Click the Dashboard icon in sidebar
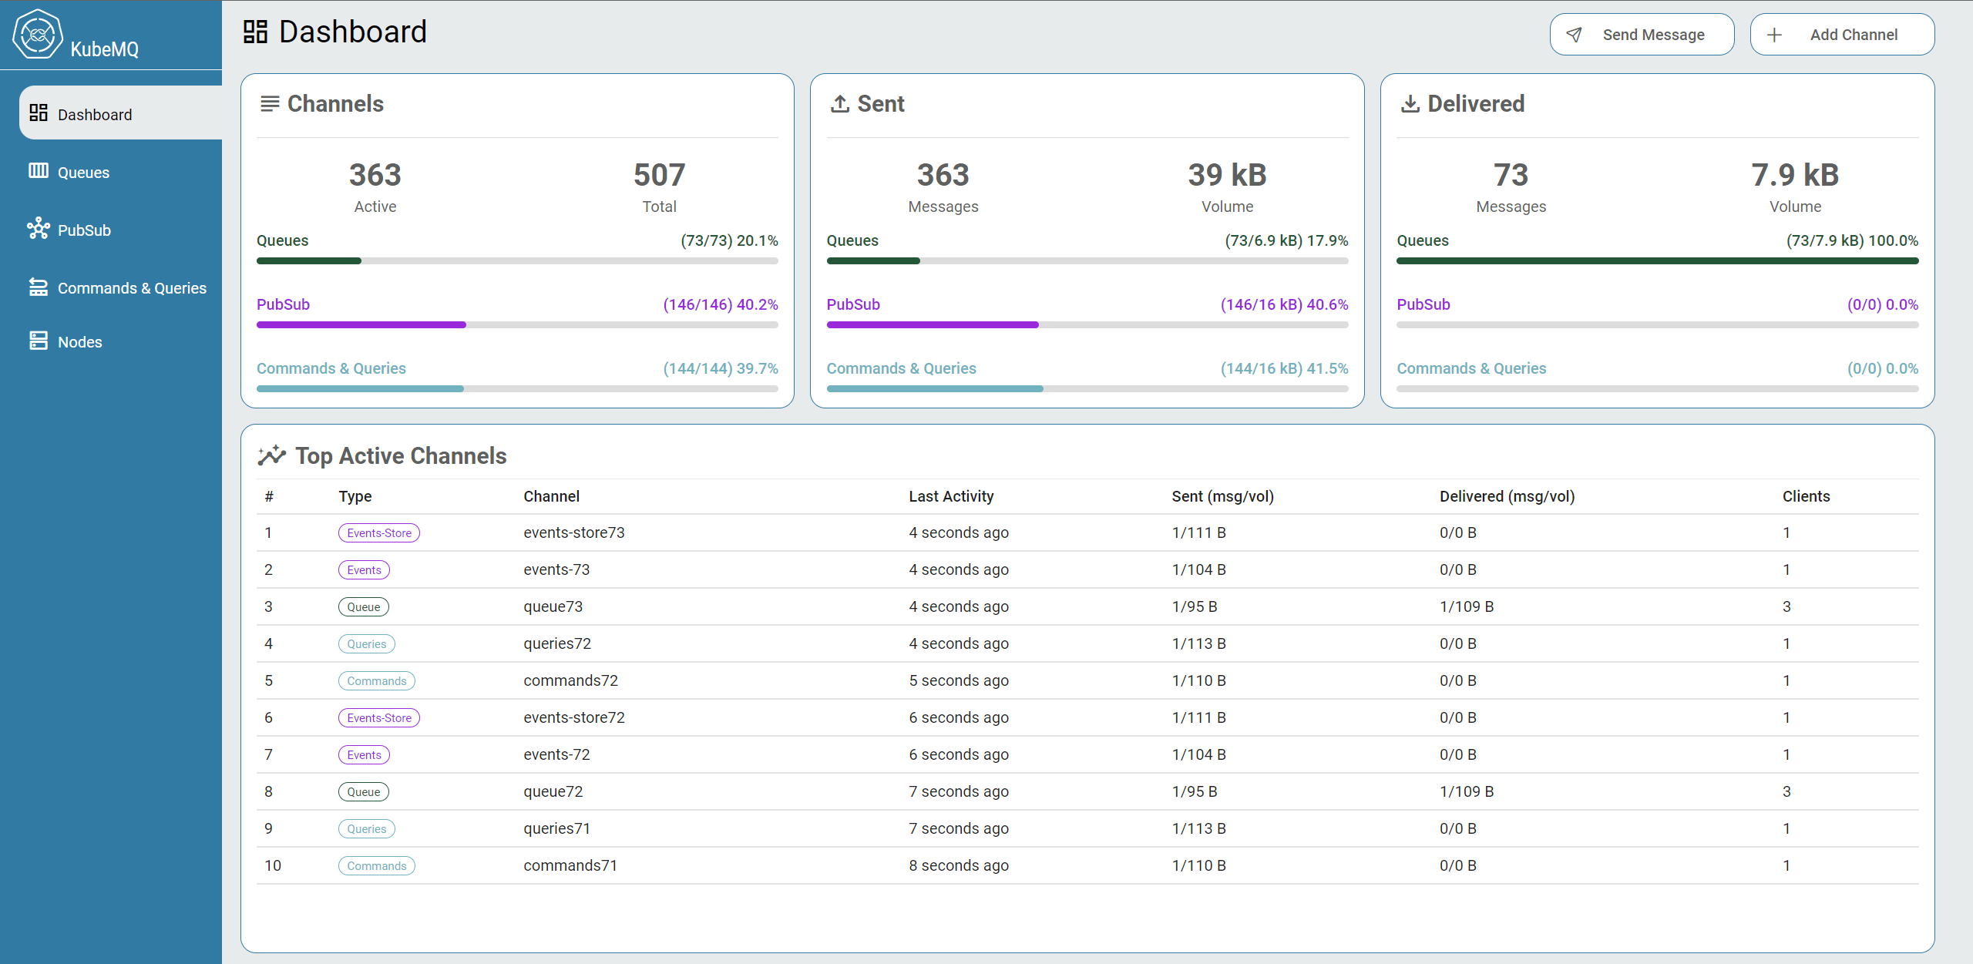 pyautogui.click(x=36, y=115)
